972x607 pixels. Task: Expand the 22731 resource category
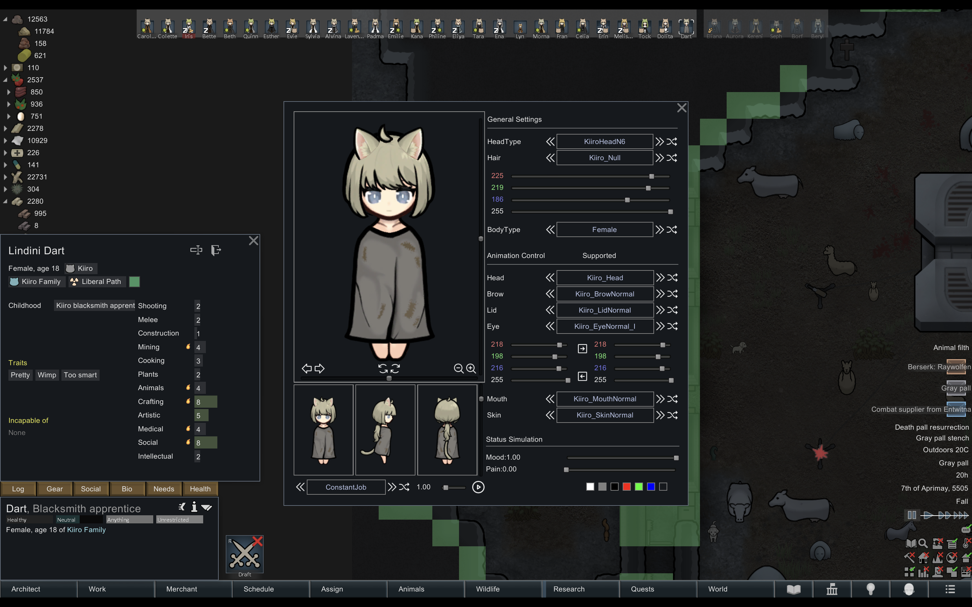click(6, 177)
